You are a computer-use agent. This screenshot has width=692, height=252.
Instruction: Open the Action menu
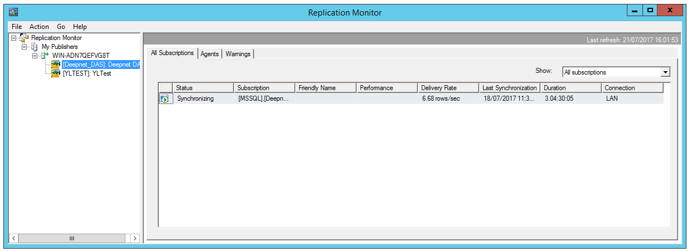(39, 27)
